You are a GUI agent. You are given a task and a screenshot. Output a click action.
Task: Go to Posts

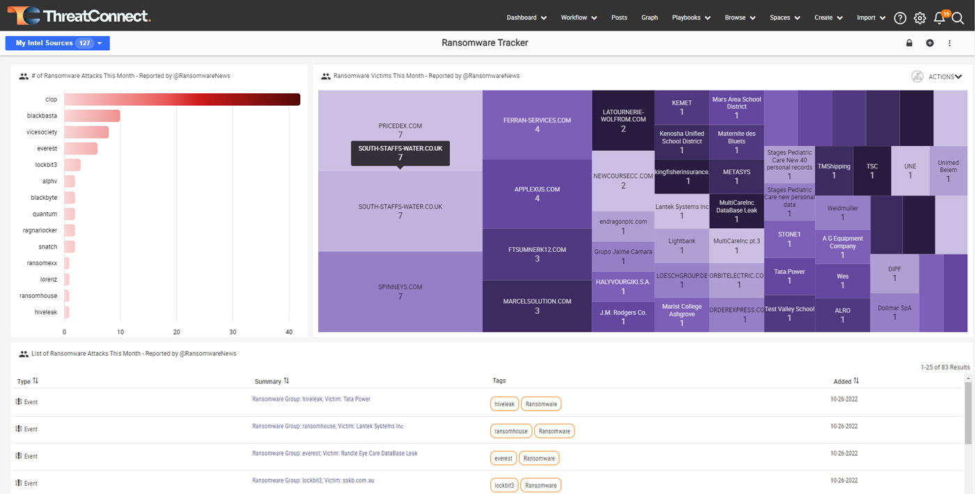(x=619, y=18)
